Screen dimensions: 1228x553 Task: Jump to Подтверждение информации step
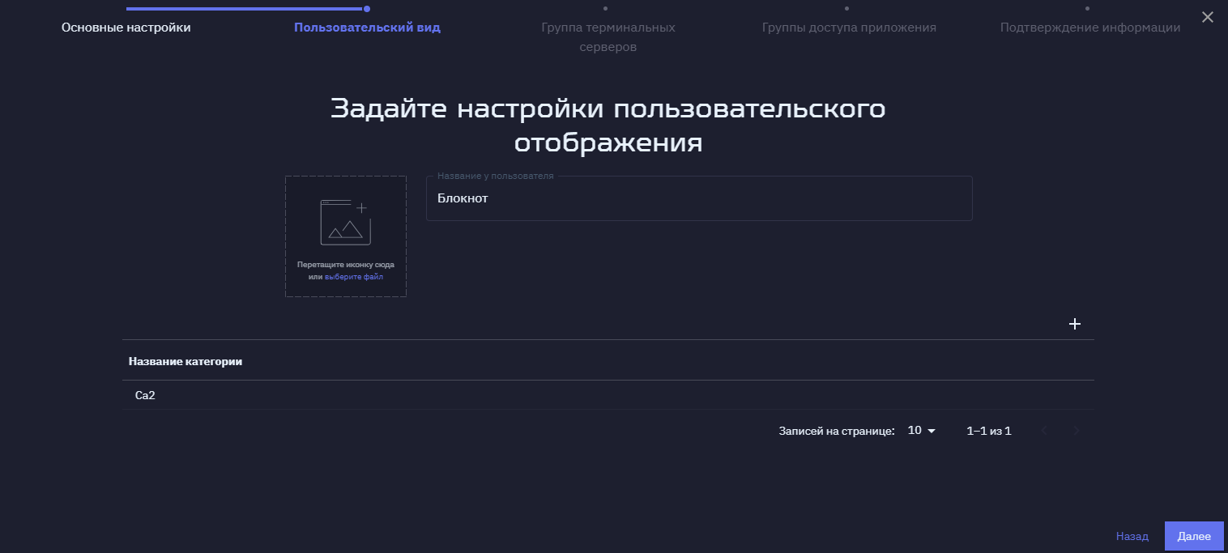1090,28
